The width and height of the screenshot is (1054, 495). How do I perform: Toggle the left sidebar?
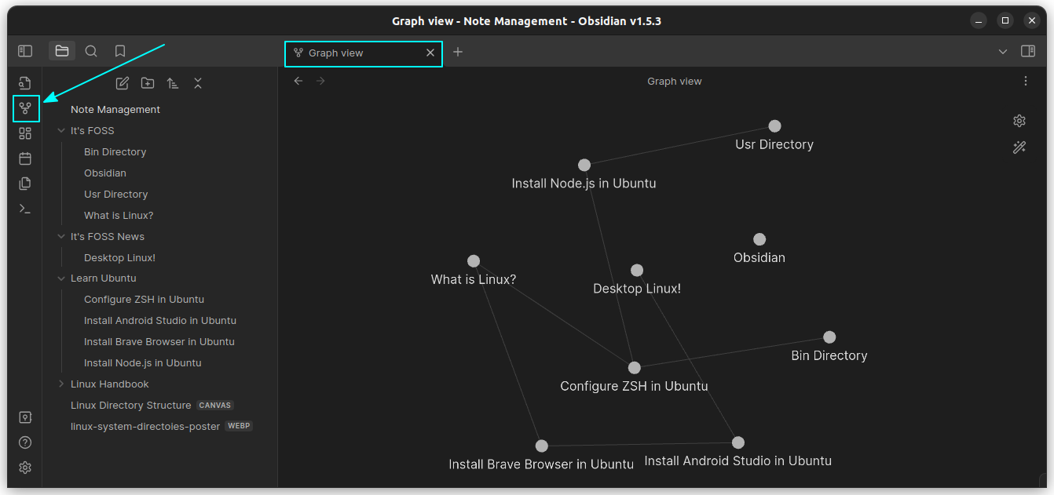25,51
